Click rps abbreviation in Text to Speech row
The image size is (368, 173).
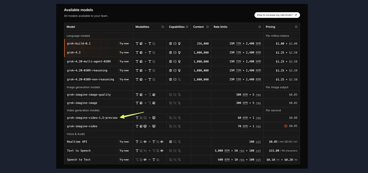coord(242,151)
